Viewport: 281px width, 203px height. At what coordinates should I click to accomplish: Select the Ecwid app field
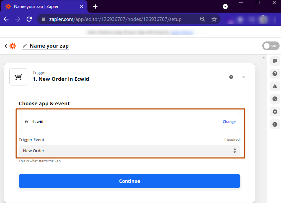(x=130, y=122)
